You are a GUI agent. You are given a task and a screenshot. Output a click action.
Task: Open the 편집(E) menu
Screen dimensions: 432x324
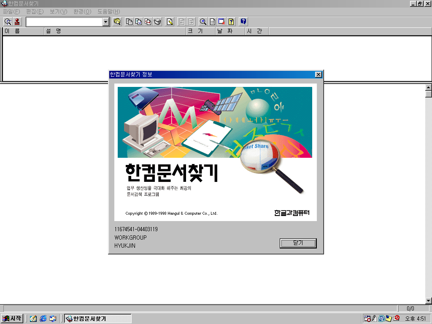coord(35,11)
